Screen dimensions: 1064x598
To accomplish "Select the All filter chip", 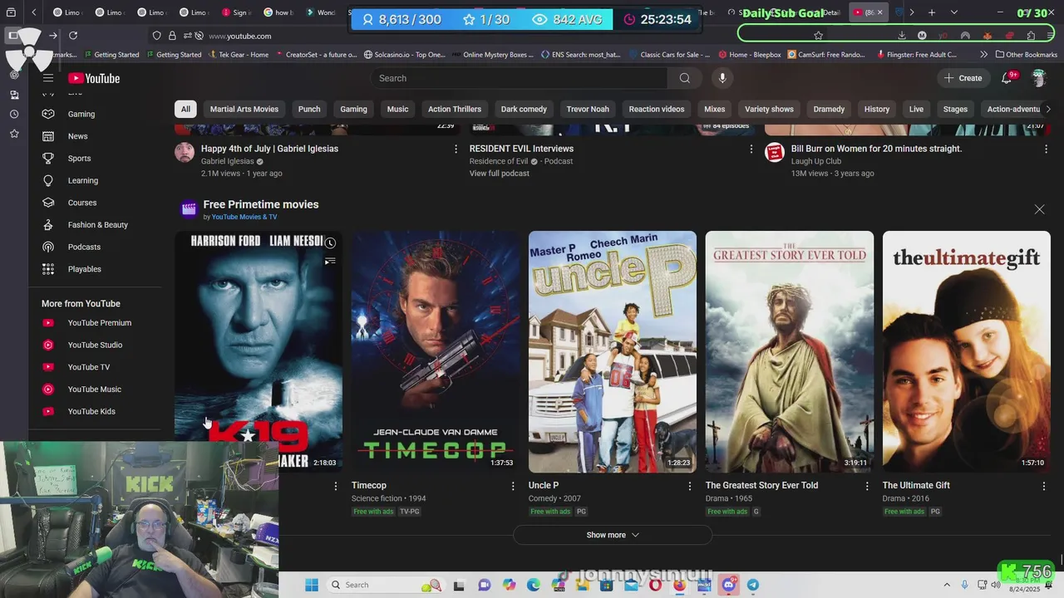I will coord(185,109).
